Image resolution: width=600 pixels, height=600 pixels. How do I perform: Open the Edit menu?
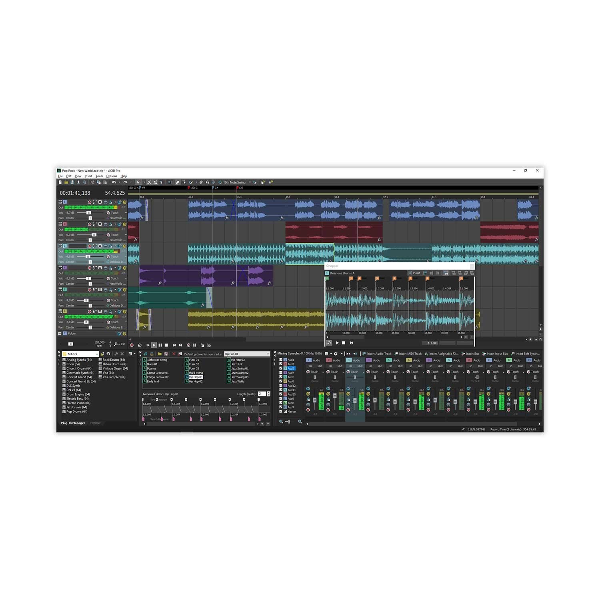pyautogui.click(x=69, y=176)
